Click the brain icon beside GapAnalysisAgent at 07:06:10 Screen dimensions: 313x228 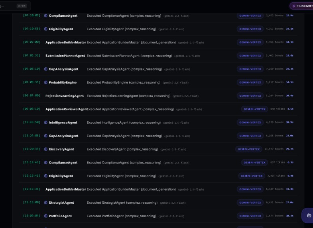pyautogui.click(x=46, y=69)
